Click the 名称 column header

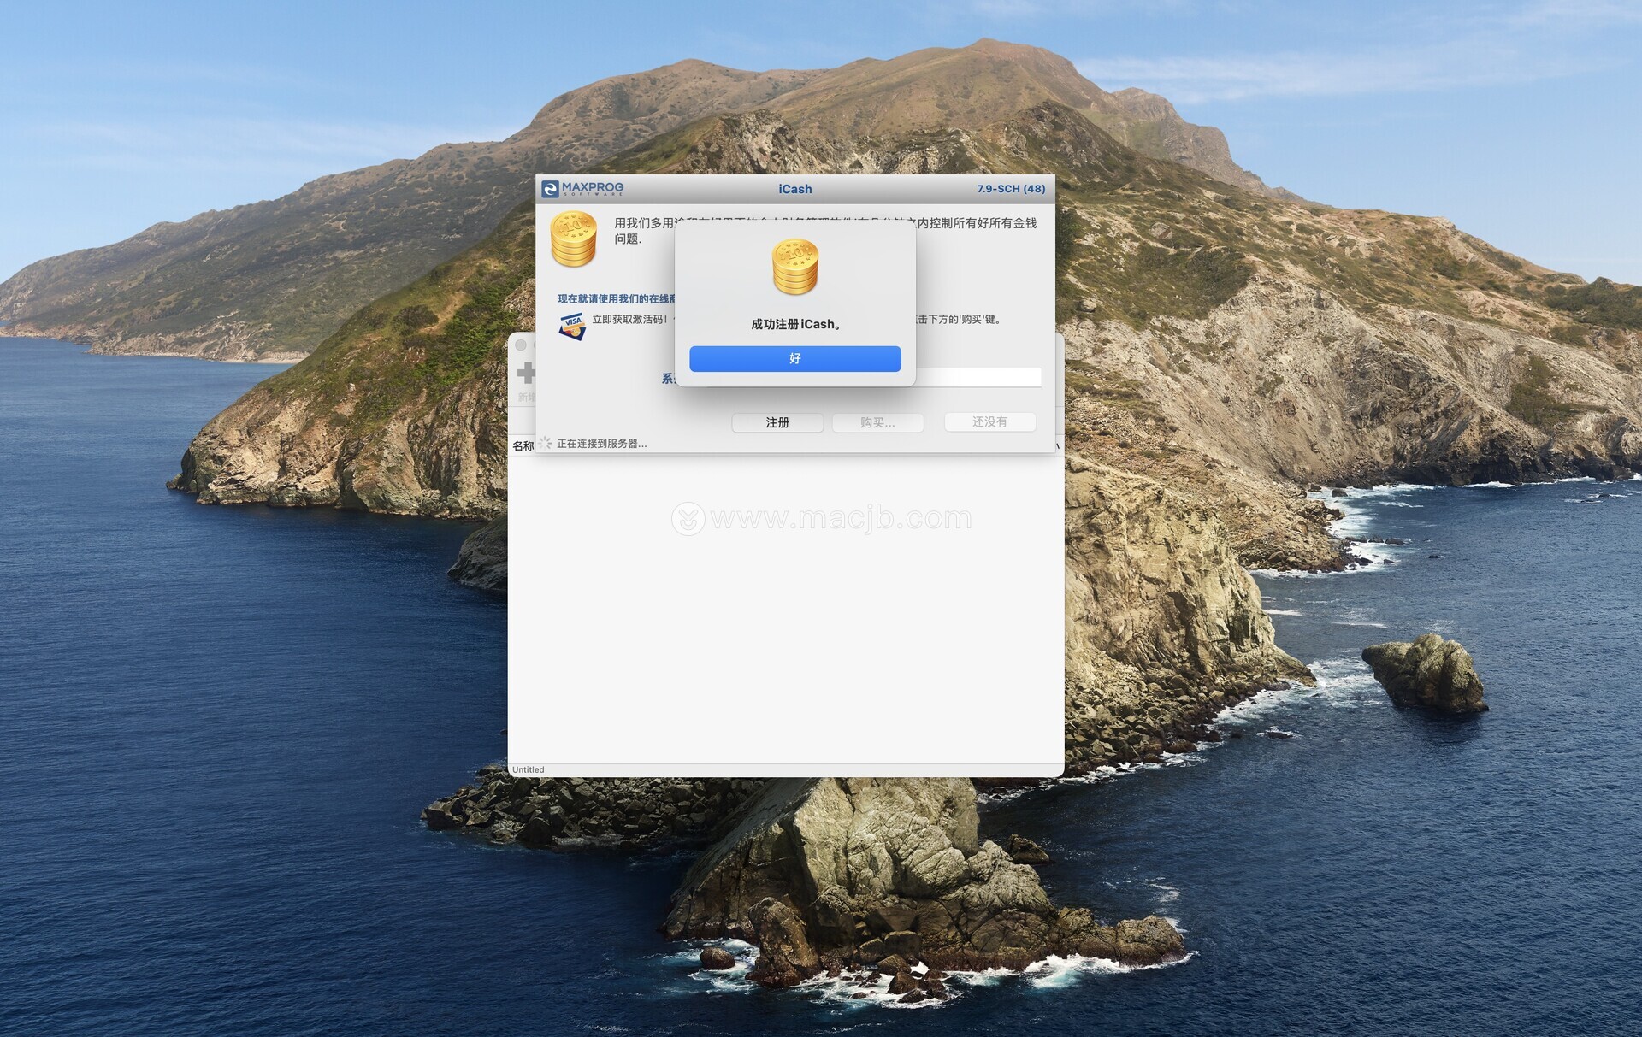pyautogui.click(x=523, y=445)
